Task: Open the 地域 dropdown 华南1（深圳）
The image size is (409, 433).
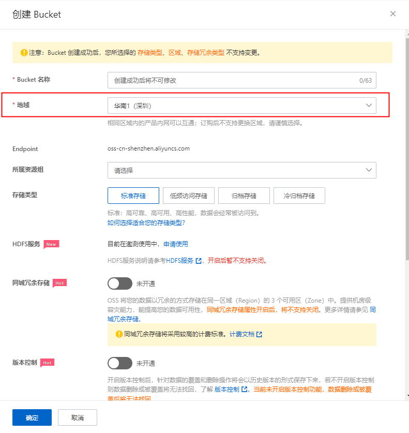Action: [x=242, y=106]
